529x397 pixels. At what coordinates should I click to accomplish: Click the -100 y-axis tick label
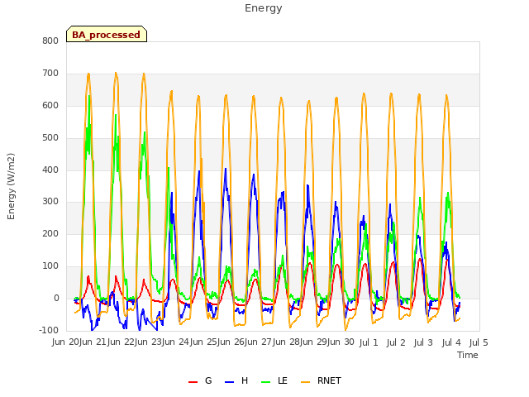click(49, 330)
